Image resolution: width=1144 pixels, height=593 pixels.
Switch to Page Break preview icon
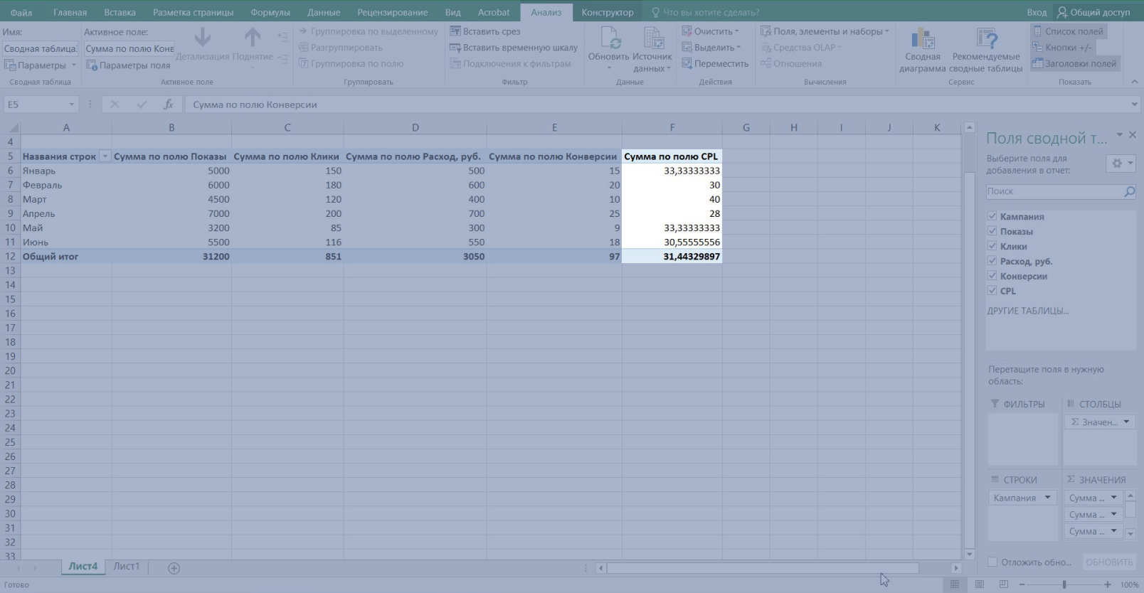[1004, 584]
